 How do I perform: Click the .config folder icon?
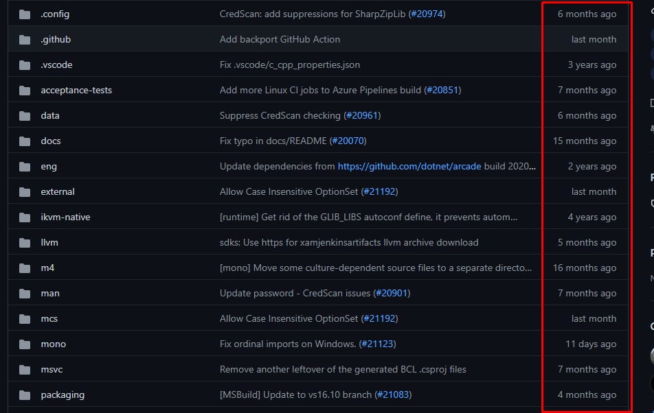pyautogui.click(x=25, y=14)
